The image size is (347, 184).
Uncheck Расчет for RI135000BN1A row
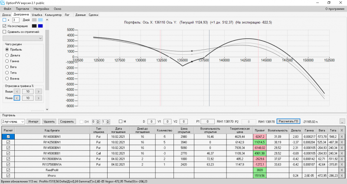click(8, 159)
